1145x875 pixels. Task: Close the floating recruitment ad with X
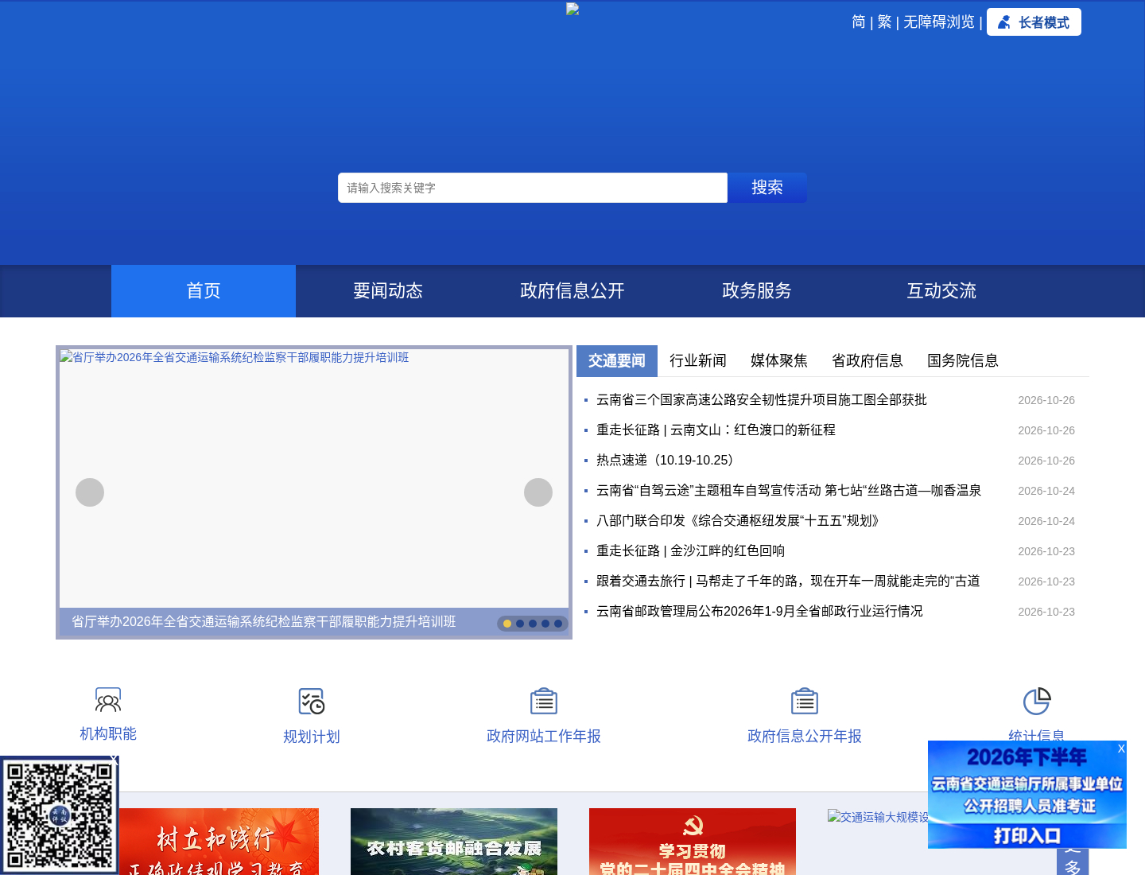(x=1121, y=749)
